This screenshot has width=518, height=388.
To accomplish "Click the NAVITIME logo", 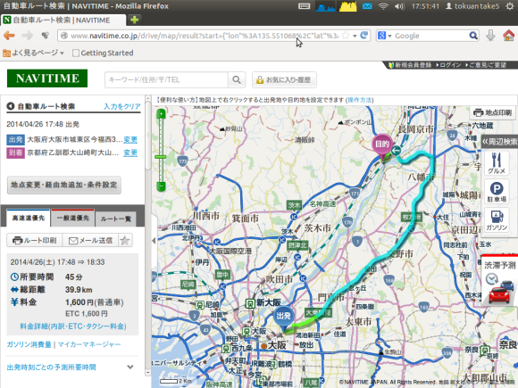I will [x=47, y=78].
